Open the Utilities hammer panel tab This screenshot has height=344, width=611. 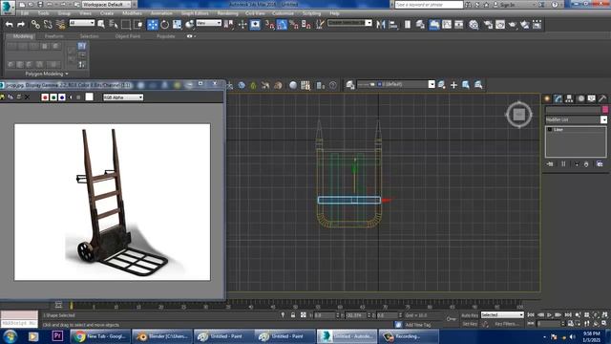click(602, 98)
